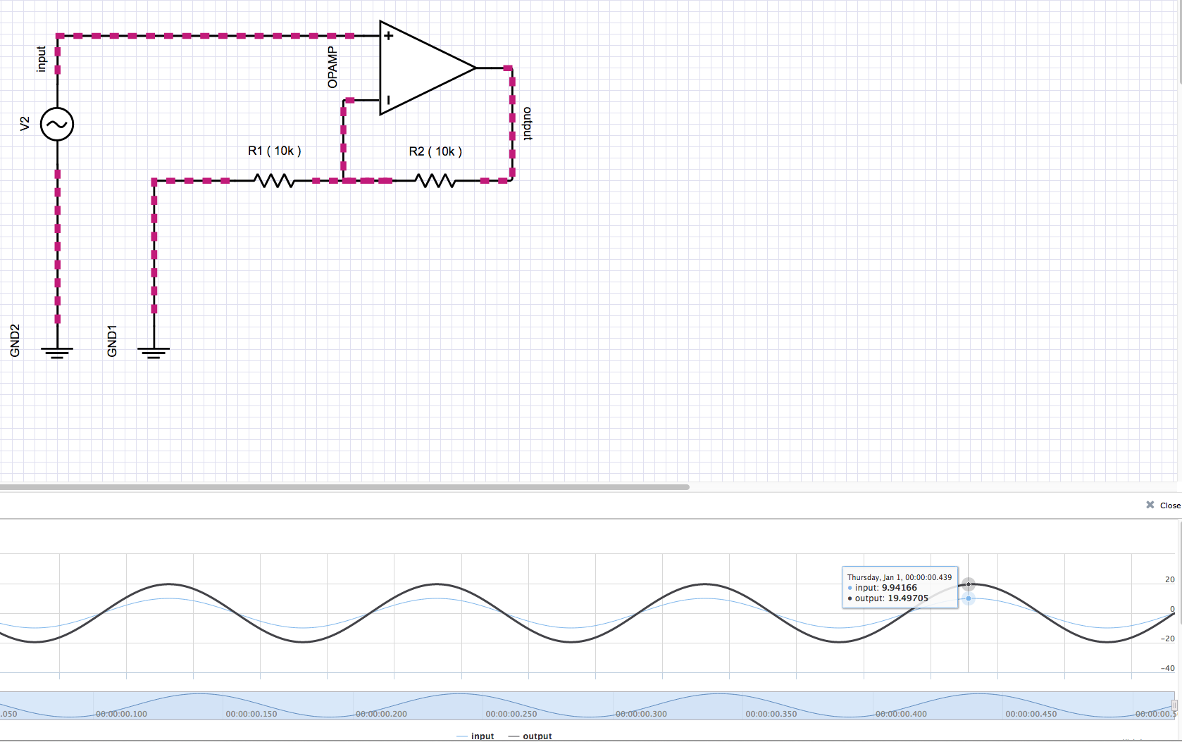1182x742 pixels.
Task: Select the R2 resistor zigzag symbol
Action: (436, 181)
